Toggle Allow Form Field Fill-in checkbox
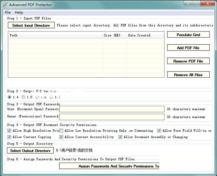Viewport: 217px width, 176px height. (159, 130)
